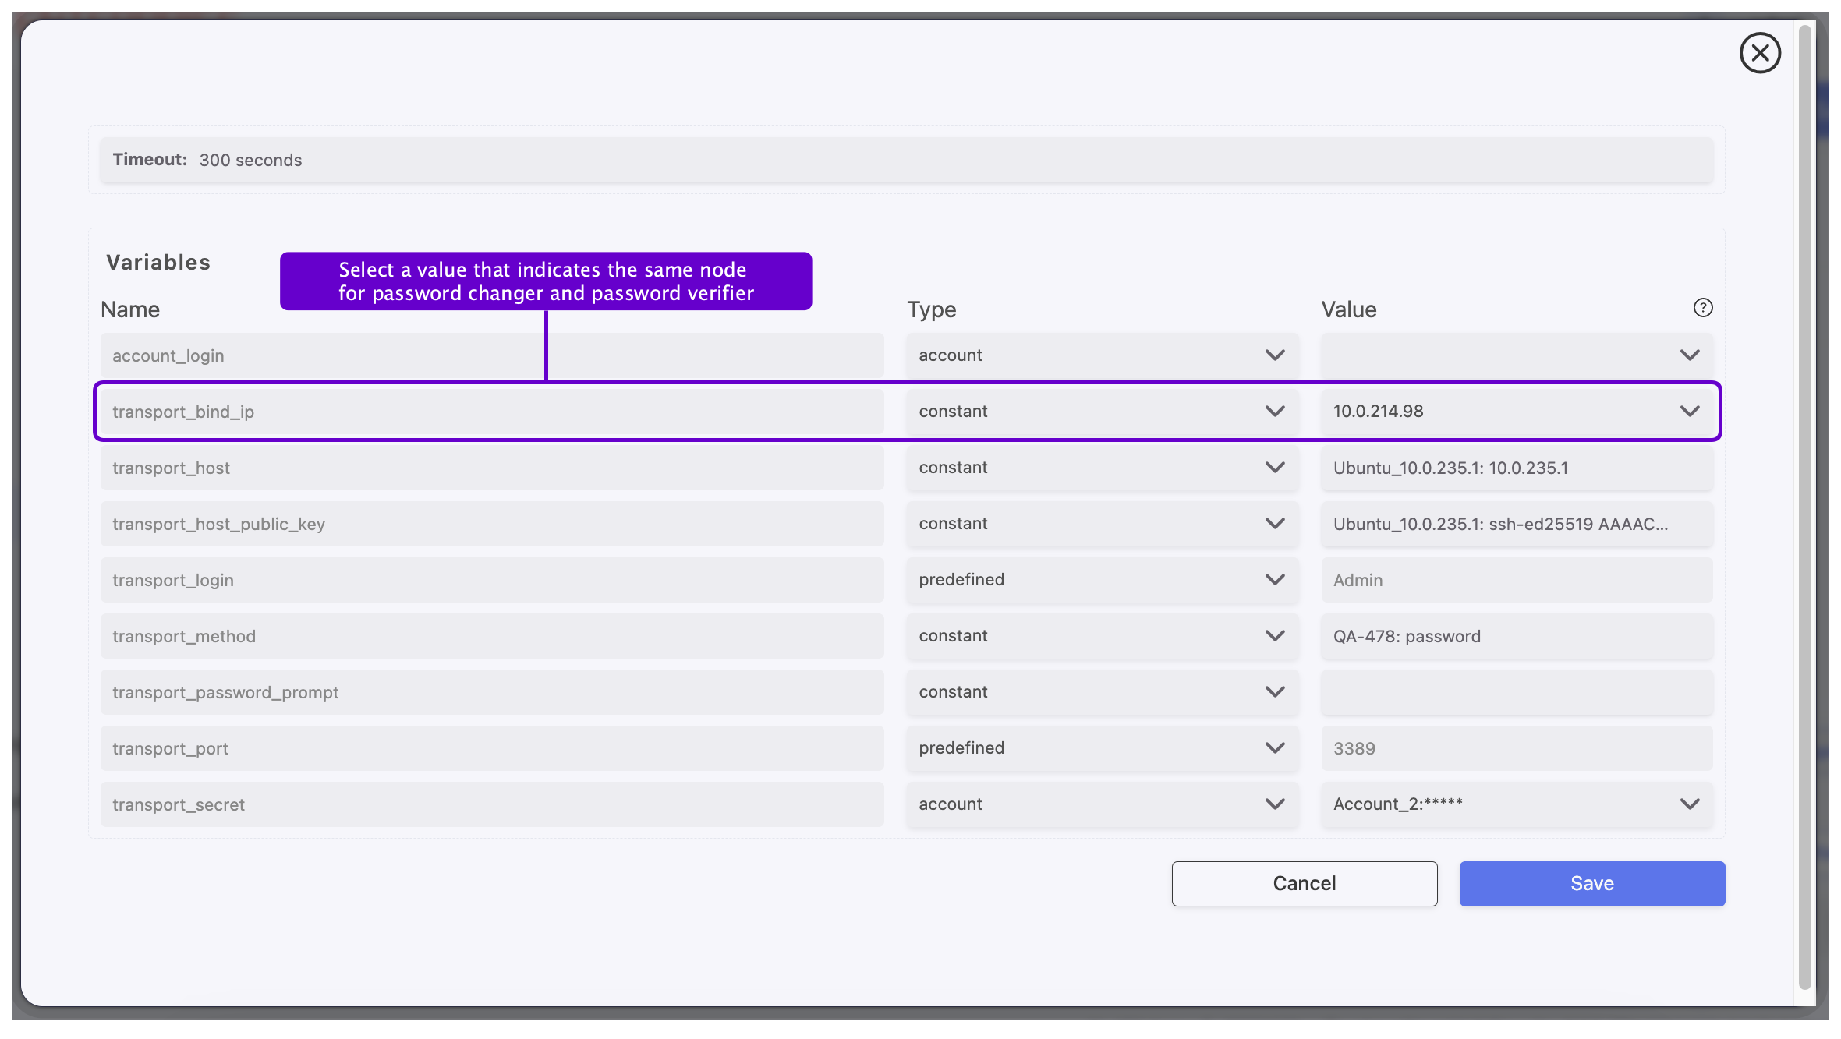1841x1039 pixels.
Task: Click the Timeout 300 seconds field
Action: [906, 160]
